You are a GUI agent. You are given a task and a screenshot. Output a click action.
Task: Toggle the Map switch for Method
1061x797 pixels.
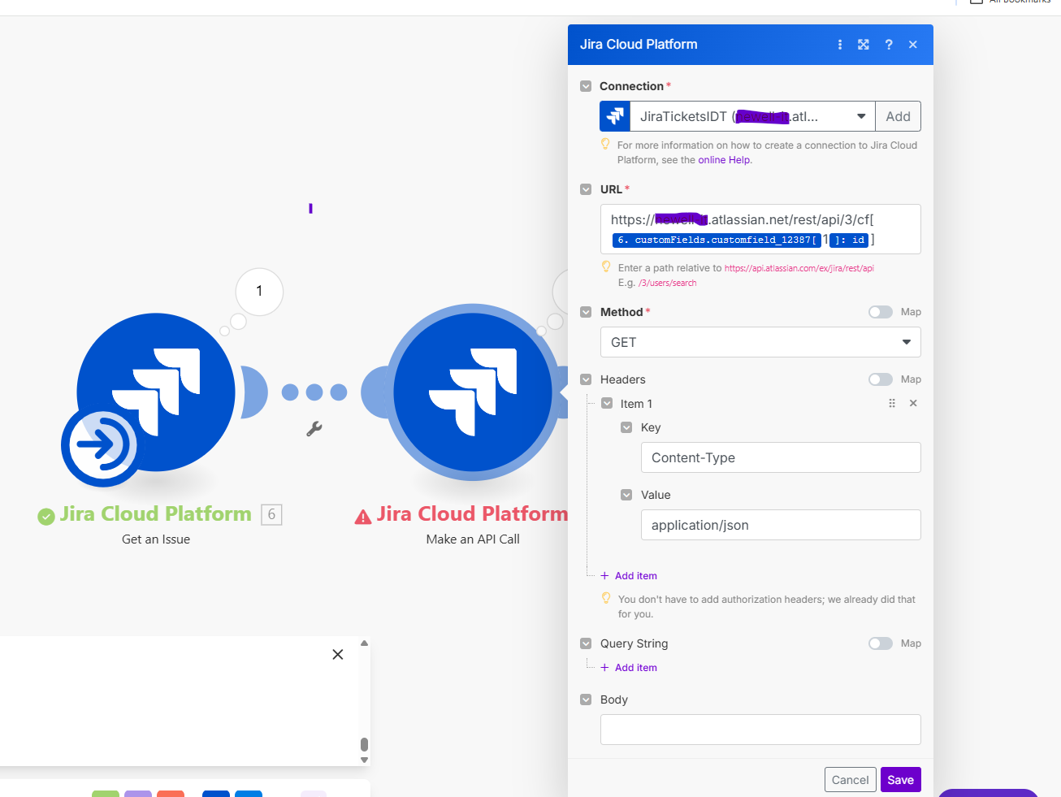coord(881,312)
